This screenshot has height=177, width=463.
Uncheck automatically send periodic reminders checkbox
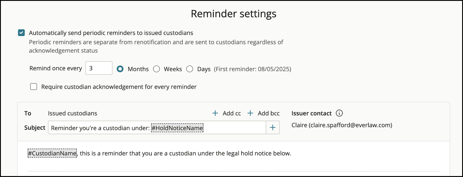click(21, 33)
